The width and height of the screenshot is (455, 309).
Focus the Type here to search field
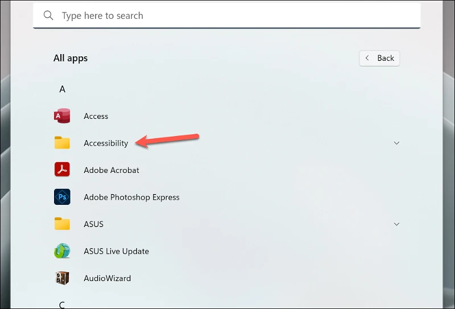tap(226, 15)
